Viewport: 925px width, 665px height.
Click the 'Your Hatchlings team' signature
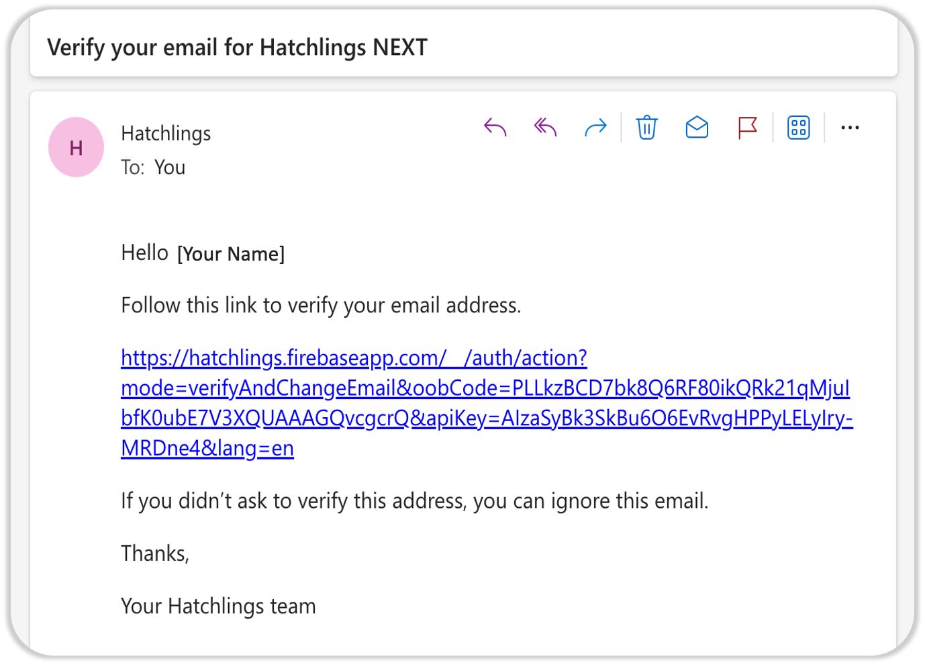point(218,607)
